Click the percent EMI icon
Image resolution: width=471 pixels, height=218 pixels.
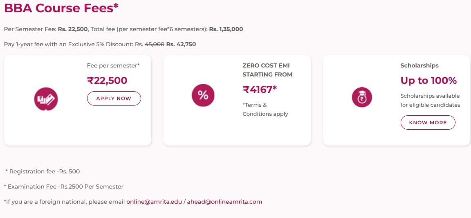(x=203, y=95)
